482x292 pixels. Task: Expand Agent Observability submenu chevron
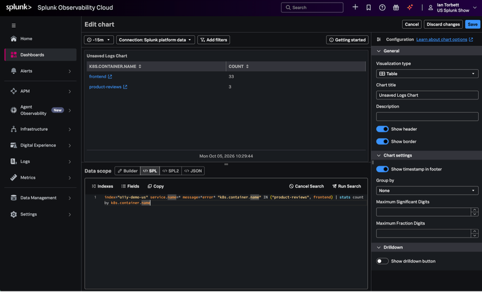[70, 110]
